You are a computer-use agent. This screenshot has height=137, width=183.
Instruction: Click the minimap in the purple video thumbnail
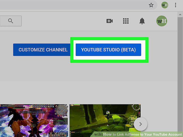tap(62, 110)
